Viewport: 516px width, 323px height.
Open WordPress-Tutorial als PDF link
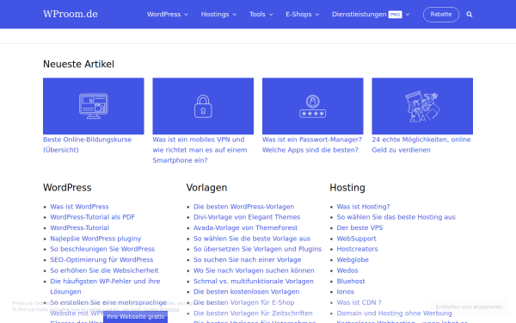[93, 217]
